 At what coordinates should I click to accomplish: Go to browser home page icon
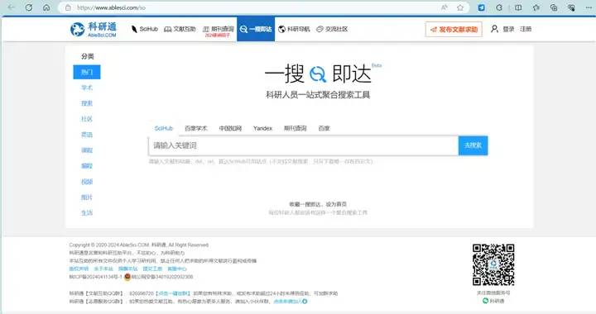pyautogui.click(x=46, y=7)
